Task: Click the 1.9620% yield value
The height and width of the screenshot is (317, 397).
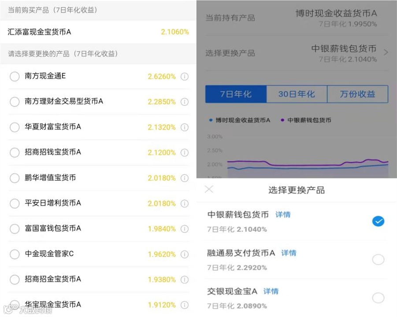Action: [162, 254]
